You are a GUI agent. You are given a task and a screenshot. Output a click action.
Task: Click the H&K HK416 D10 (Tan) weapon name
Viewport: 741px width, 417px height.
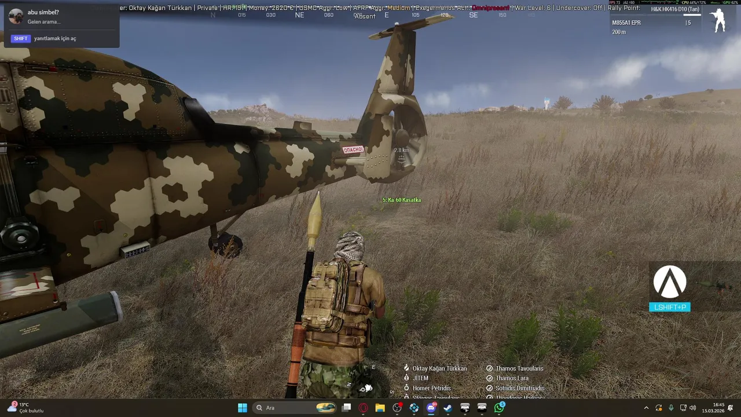pyautogui.click(x=675, y=9)
